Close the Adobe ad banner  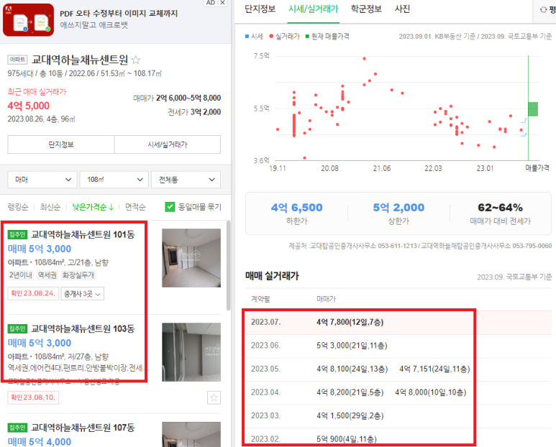(222, 2)
